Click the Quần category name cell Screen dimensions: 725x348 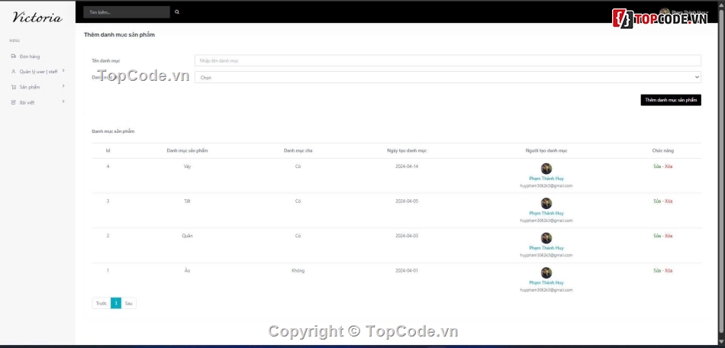(187, 236)
